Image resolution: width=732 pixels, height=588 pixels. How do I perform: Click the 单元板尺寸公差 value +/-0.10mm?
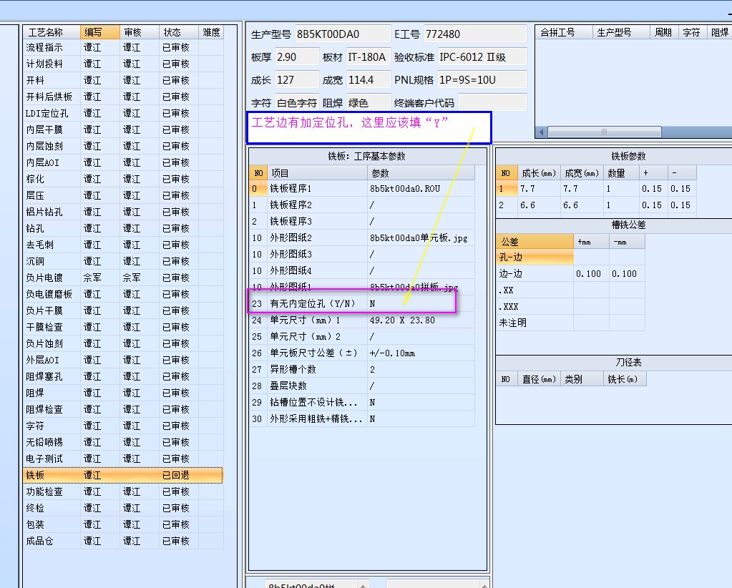click(x=392, y=353)
